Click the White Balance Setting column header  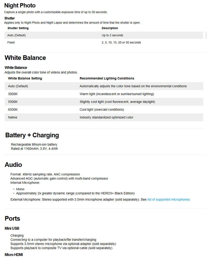(25, 78)
